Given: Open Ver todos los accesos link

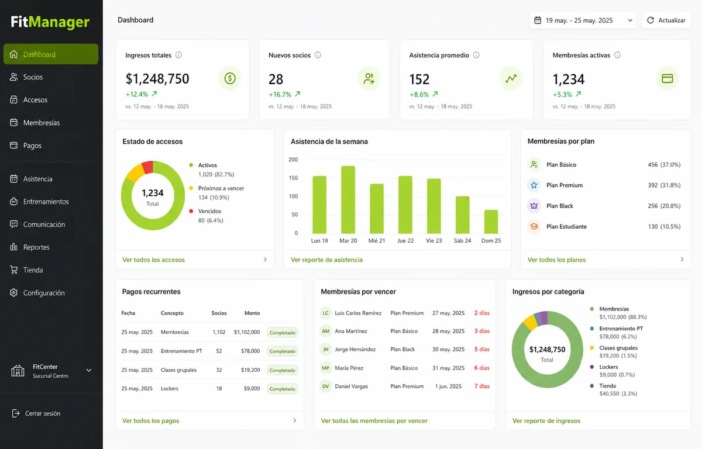Looking at the screenshot, I should (x=153, y=260).
